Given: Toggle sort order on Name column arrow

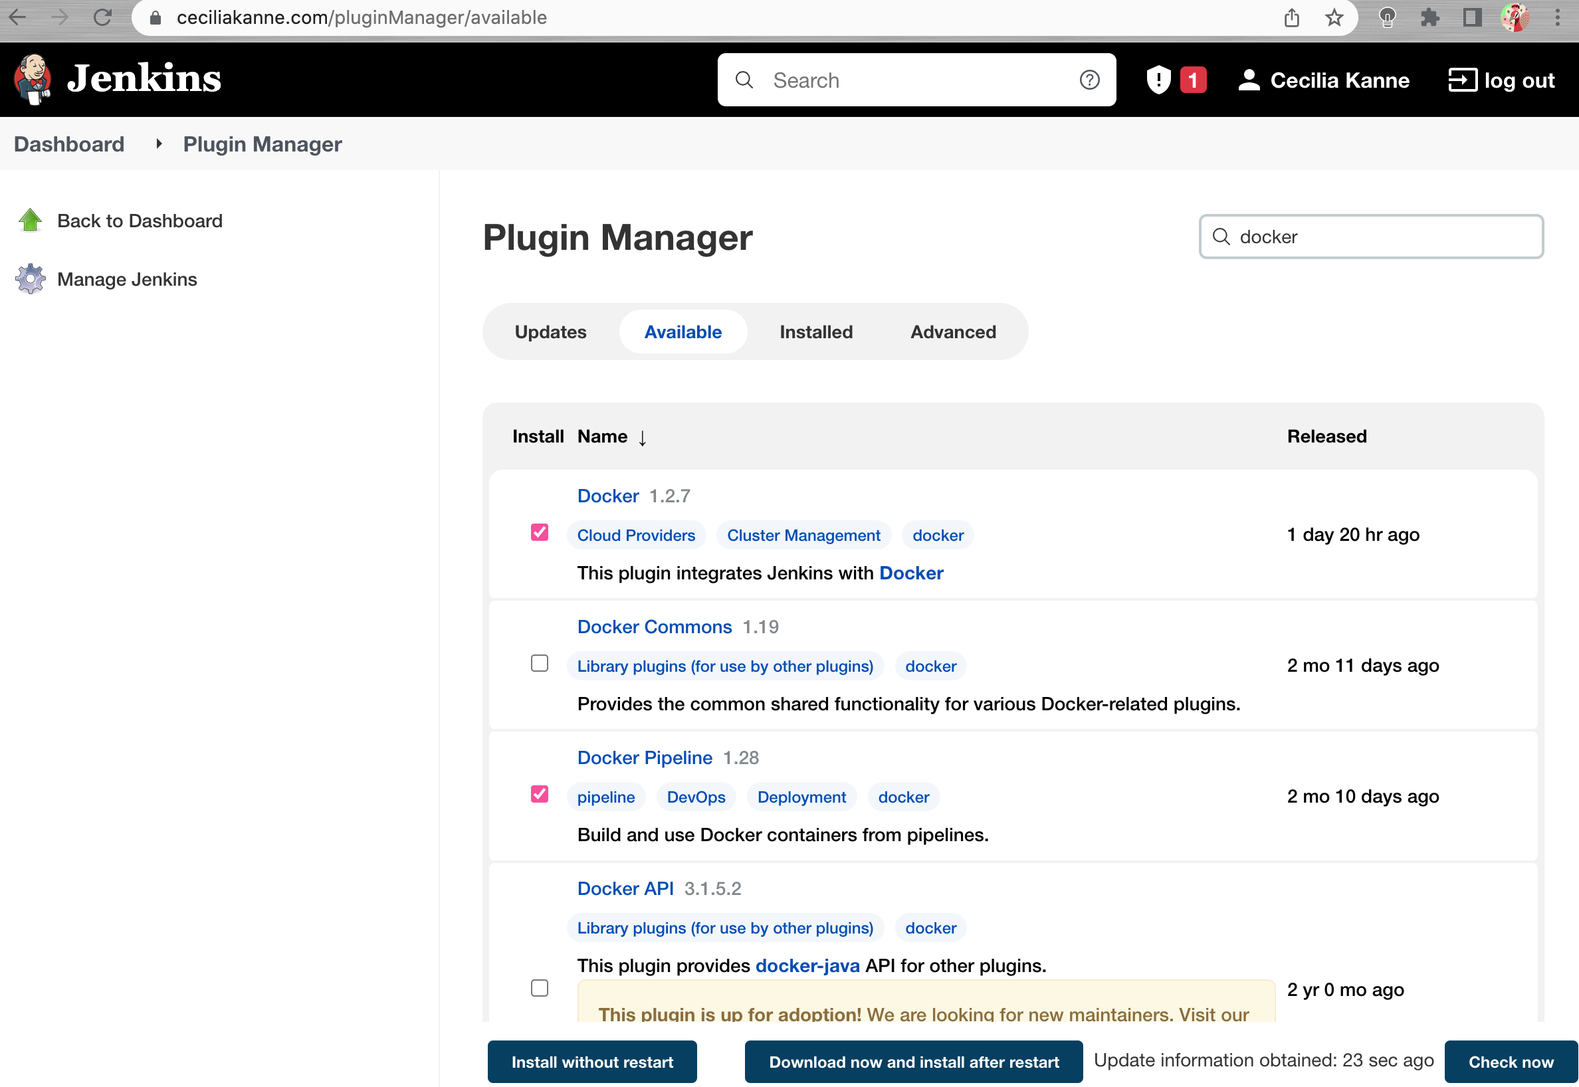Looking at the screenshot, I should [643, 437].
